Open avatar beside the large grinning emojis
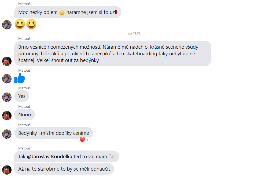 pyautogui.click(x=7, y=25)
